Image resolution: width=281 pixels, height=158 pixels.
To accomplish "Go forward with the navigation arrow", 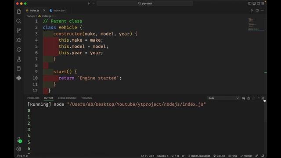I will [94, 4].
